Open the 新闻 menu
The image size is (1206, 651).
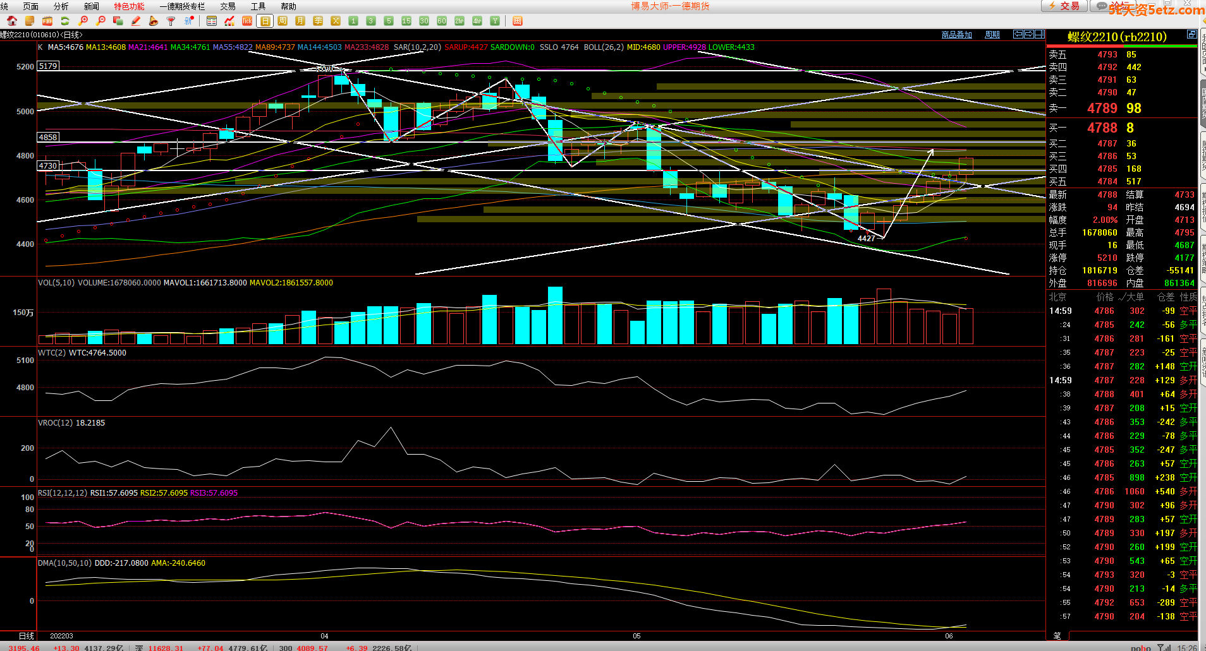[91, 6]
